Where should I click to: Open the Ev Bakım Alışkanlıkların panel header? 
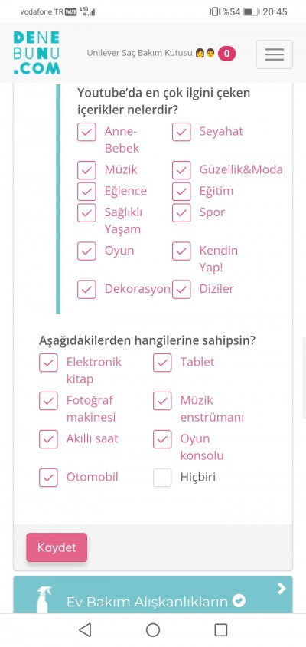[153, 595]
